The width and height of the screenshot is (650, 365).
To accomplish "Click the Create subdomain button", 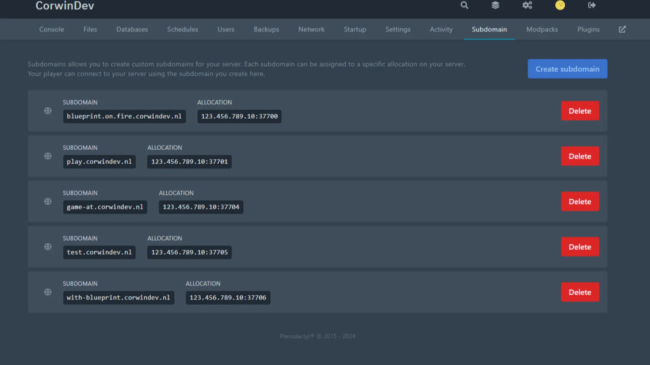I will tap(567, 69).
